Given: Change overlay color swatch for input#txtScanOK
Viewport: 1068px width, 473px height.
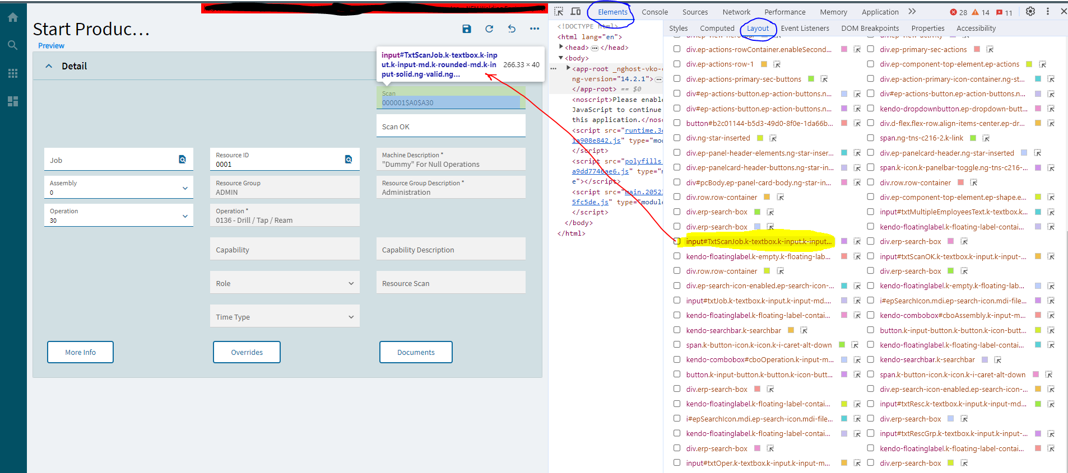Looking at the screenshot, I should (x=1038, y=256).
